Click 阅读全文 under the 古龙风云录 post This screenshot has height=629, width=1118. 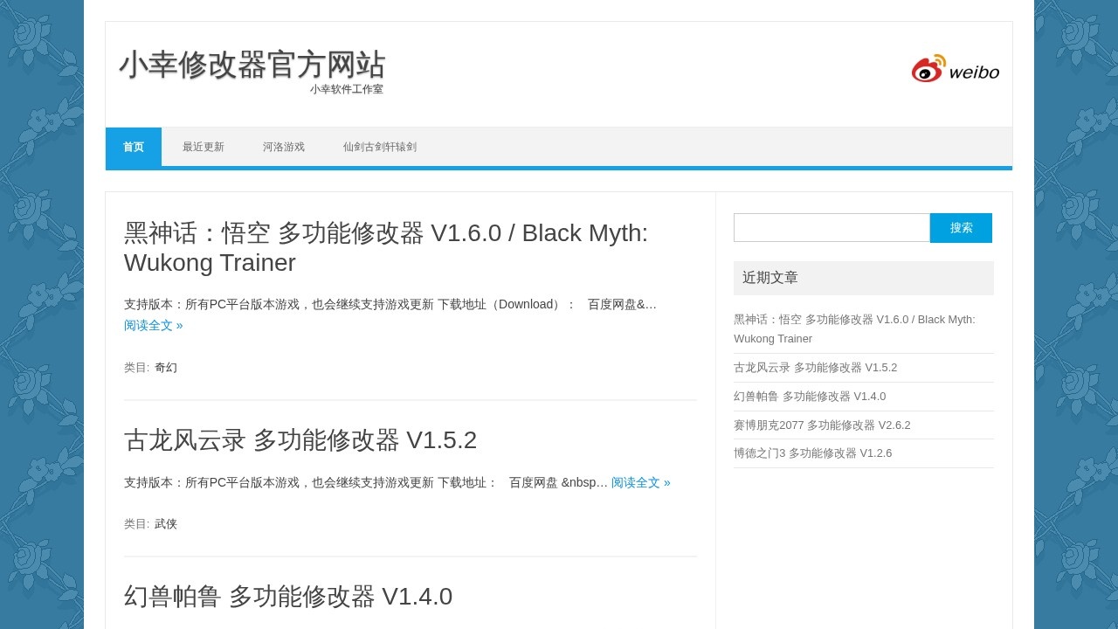pos(640,482)
